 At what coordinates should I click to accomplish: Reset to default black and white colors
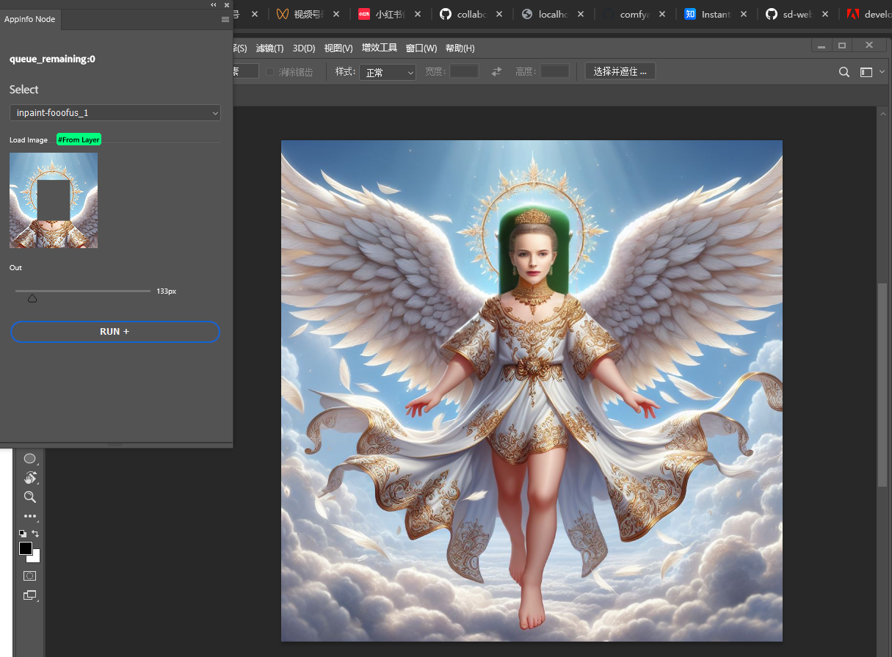click(x=23, y=534)
